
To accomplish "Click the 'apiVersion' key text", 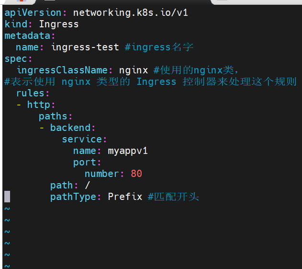I will (x=33, y=13).
